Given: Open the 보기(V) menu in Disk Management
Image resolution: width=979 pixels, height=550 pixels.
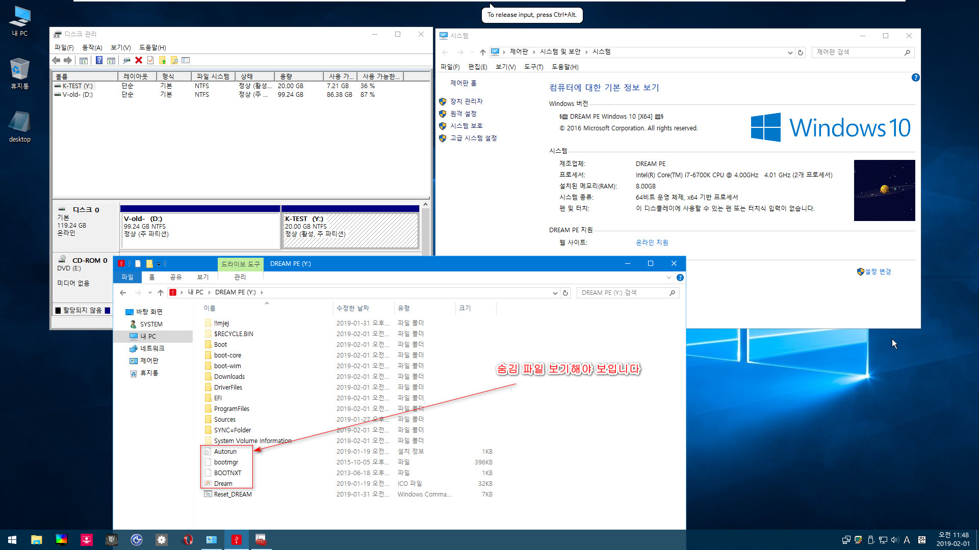Looking at the screenshot, I should pos(121,47).
